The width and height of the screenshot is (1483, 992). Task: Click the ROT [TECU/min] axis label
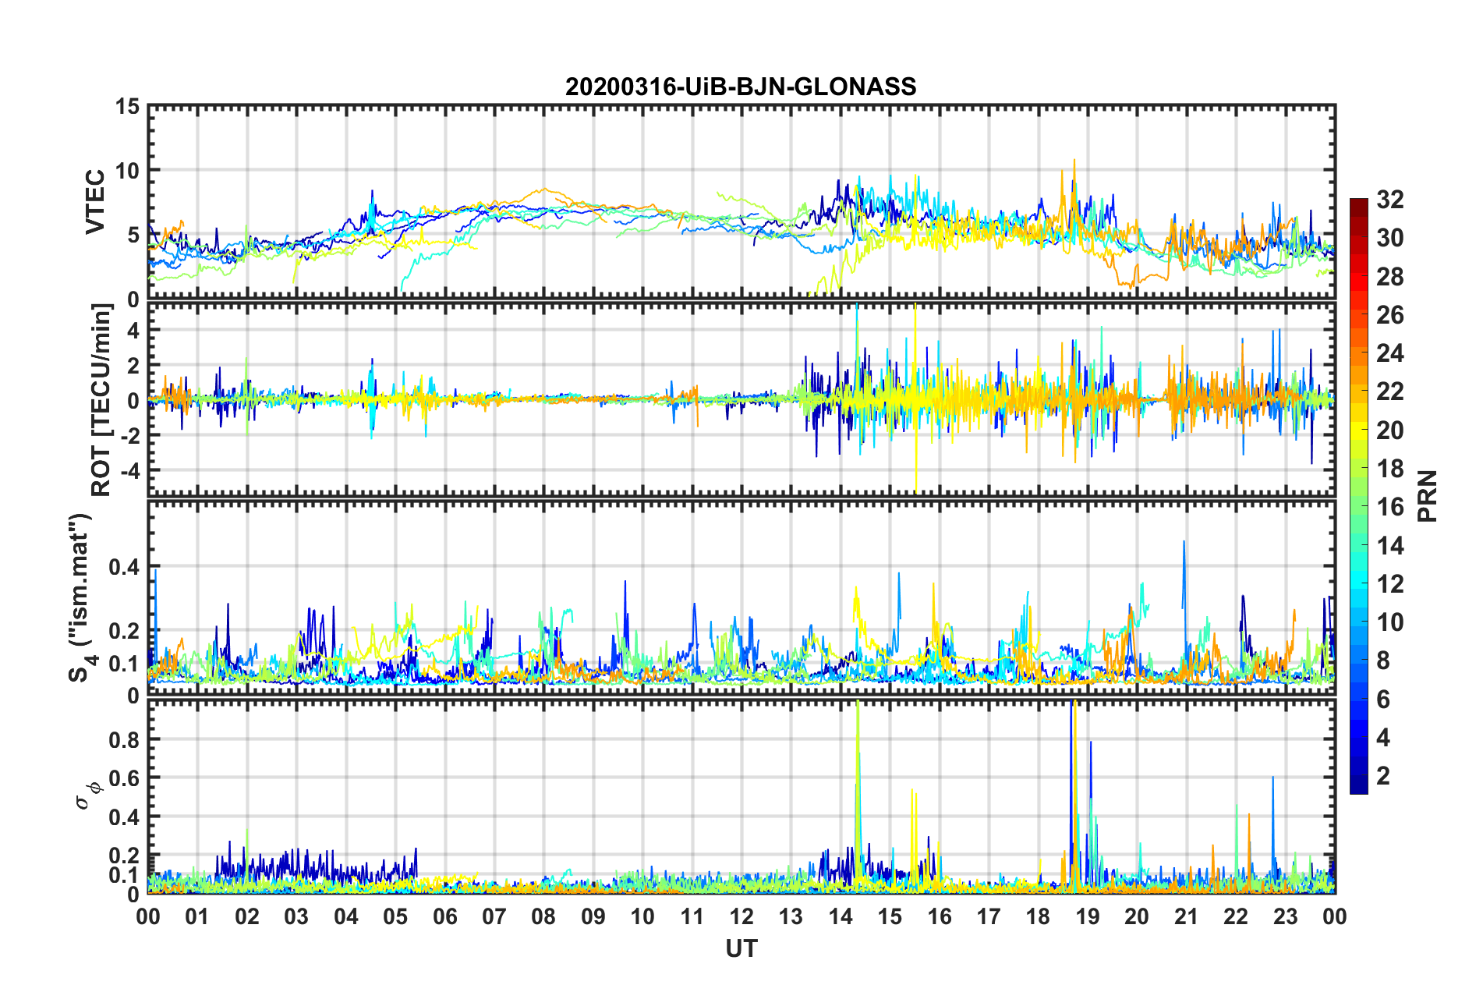click(x=101, y=400)
